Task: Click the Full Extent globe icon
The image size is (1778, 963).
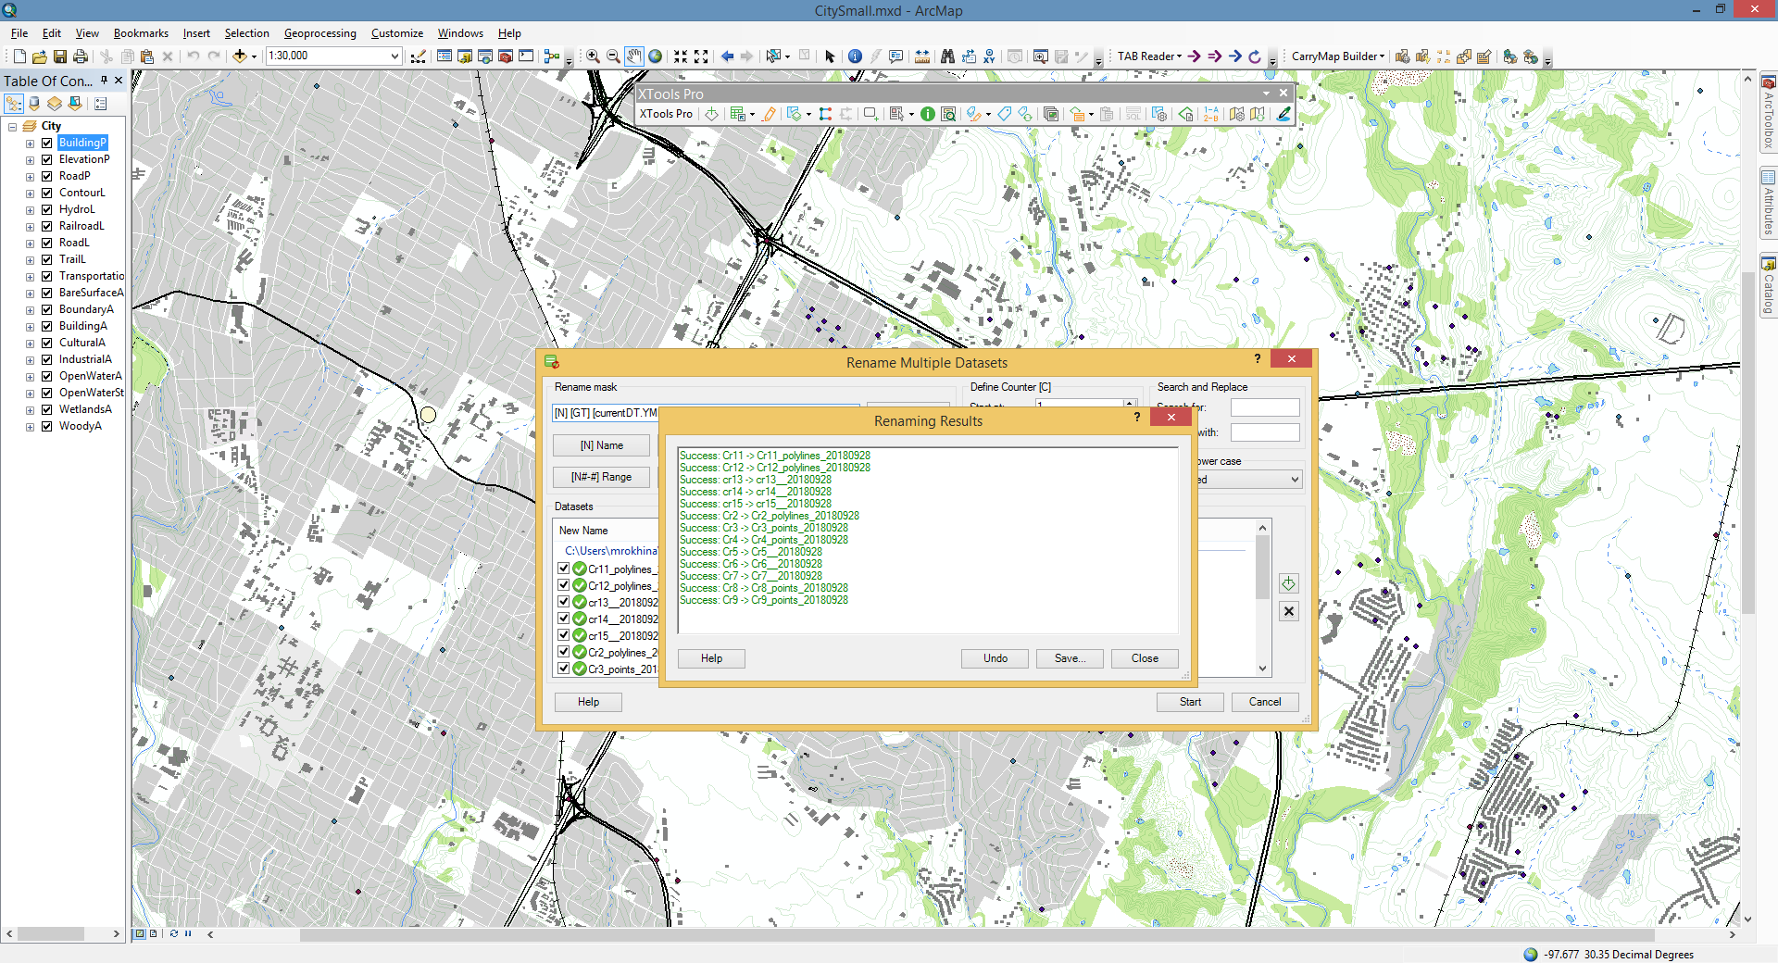Action: click(656, 56)
